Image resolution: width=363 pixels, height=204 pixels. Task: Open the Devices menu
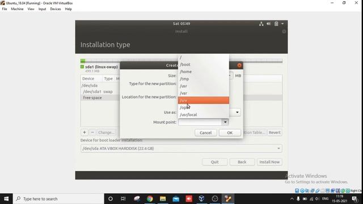pyautogui.click(x=56, y=9)
